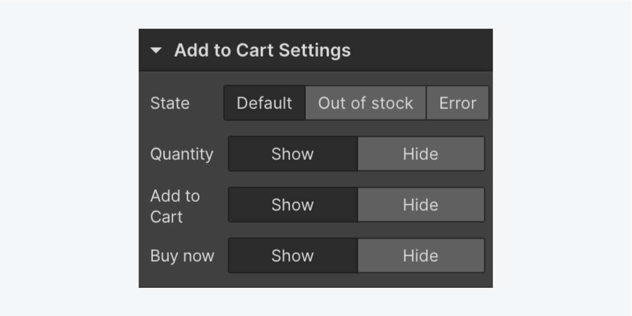
Task: Click the Quantity label
Action: [x=182, y=154]
